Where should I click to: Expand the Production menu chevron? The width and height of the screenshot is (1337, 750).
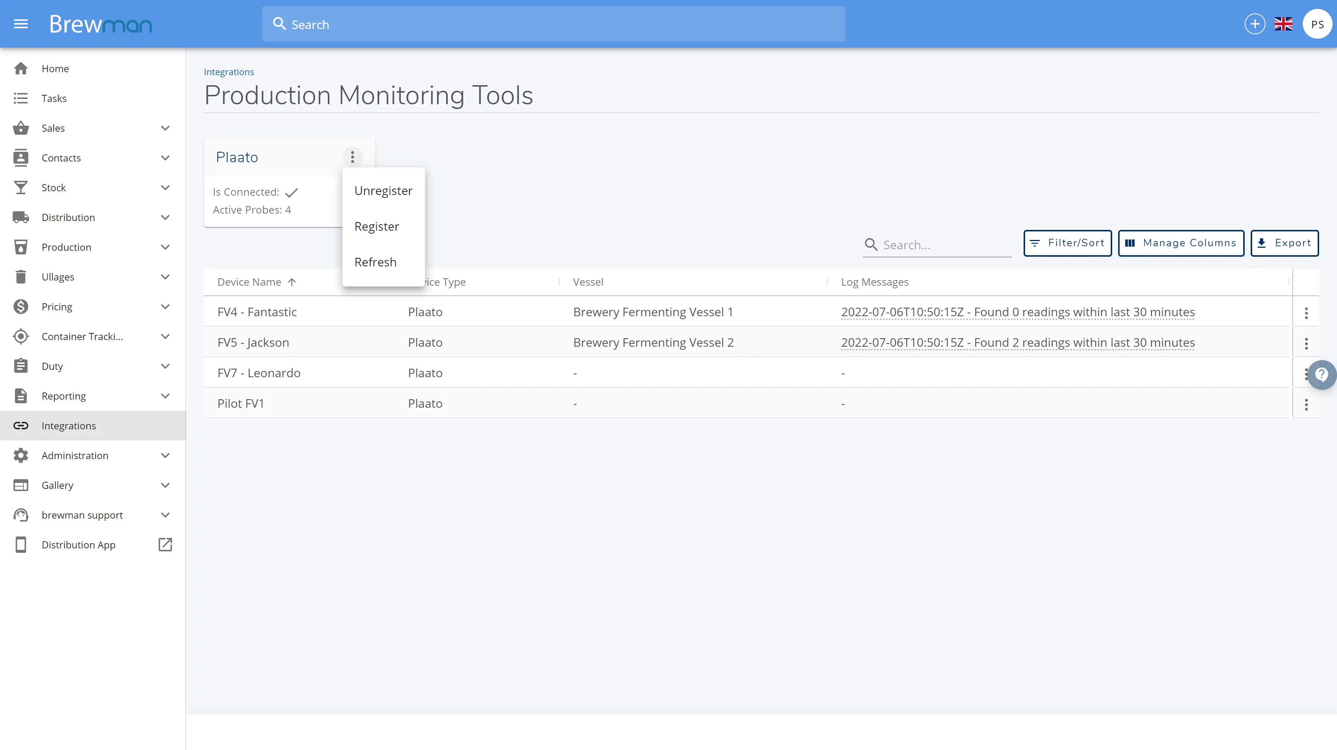pos(165,247)
